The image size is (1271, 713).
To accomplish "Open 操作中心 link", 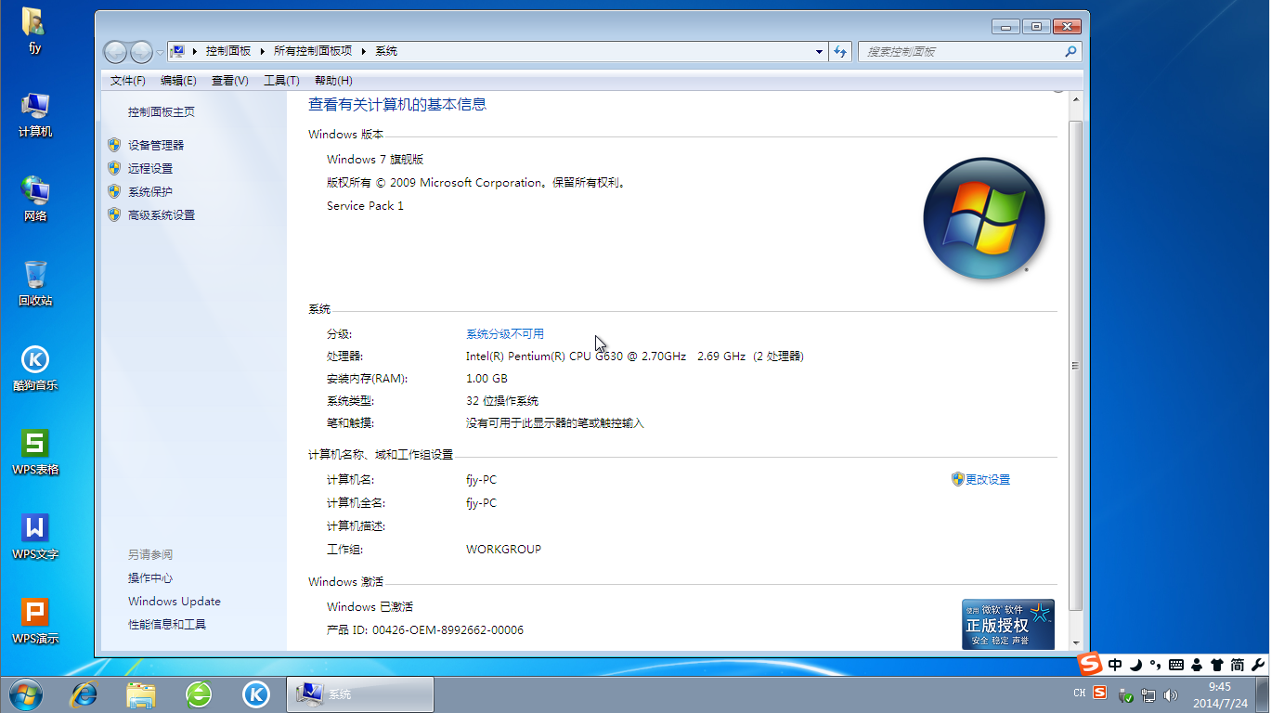I will click(150, 578).
